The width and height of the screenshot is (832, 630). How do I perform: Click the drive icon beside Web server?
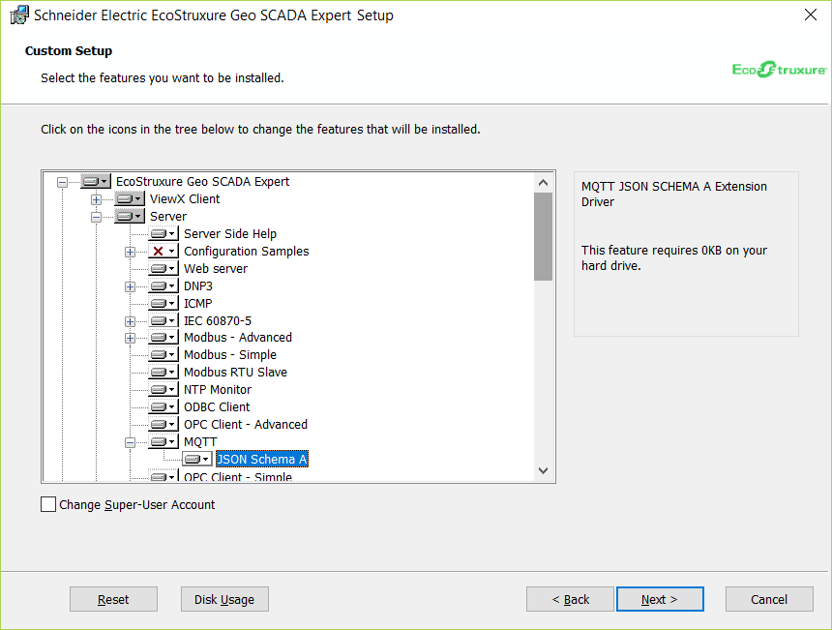click(x=163, y=269)
